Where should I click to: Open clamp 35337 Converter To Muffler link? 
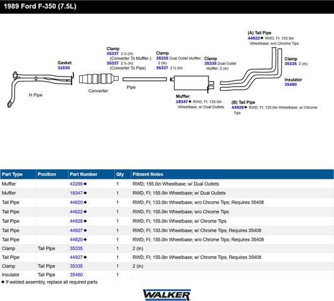[x=112, y=53]
